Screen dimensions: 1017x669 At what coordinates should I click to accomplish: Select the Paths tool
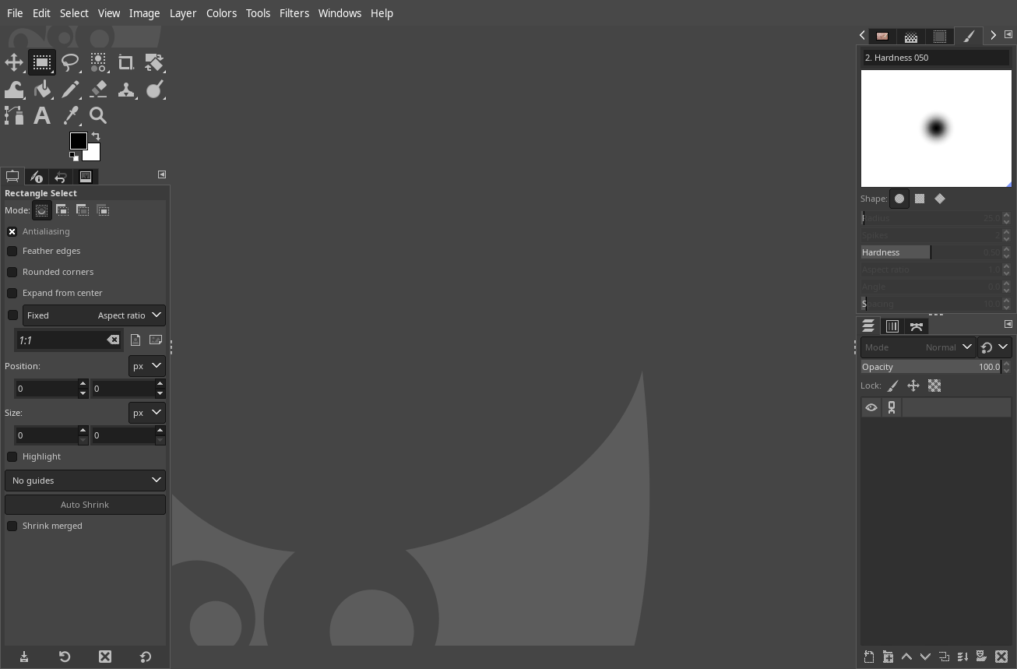pos(14,116)
